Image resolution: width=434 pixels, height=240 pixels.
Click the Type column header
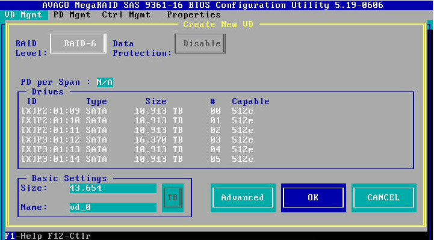click(96, 102)
